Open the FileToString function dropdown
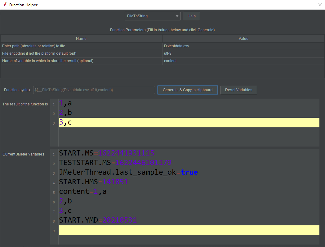 point(153,16)
